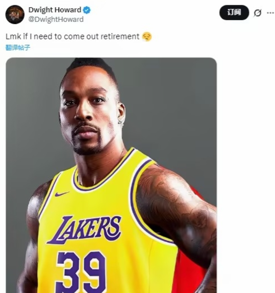Click the Lakers wordmark on the jersey
The height and width of the screenshot is (293, 275).
click(x=84, y=229)
